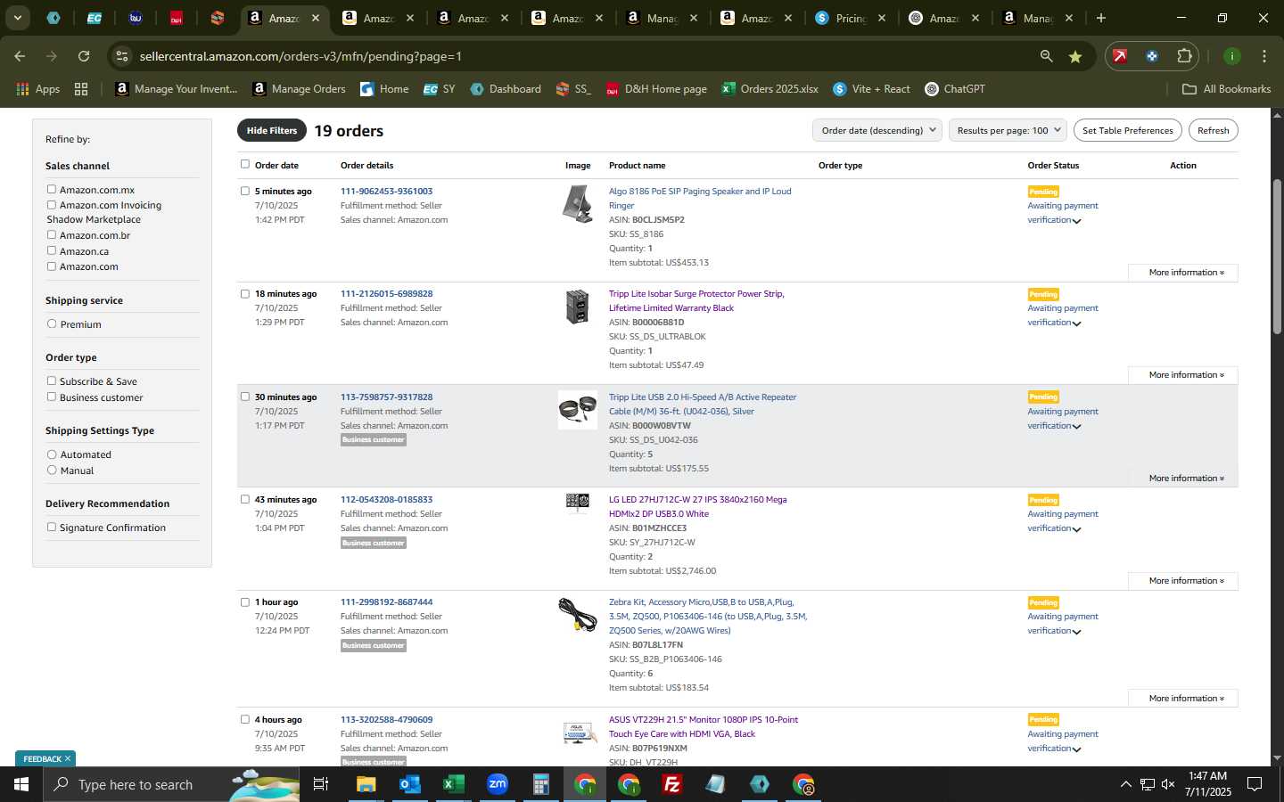Screen dimensions: 1284x802
Task: Expand More information for Algo 8186 order
Action: tap(1183, 273)
